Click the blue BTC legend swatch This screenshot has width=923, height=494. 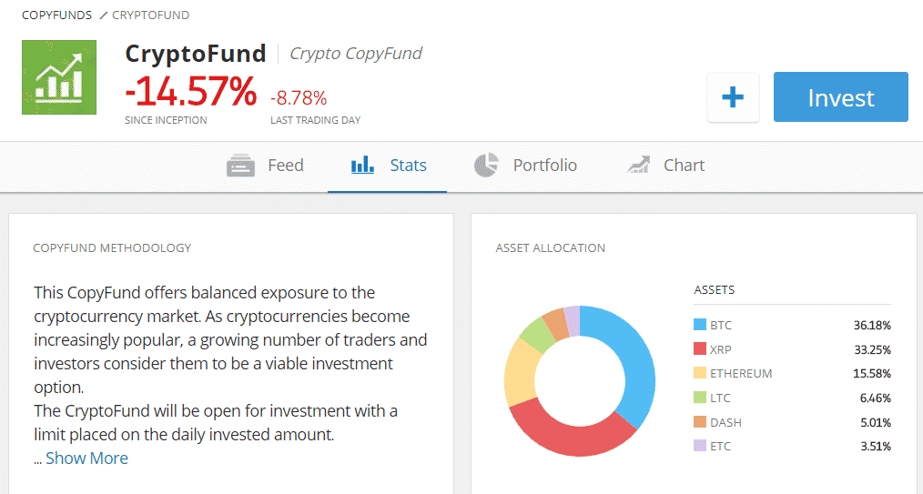pyautogui.click(x=700, y=325)
